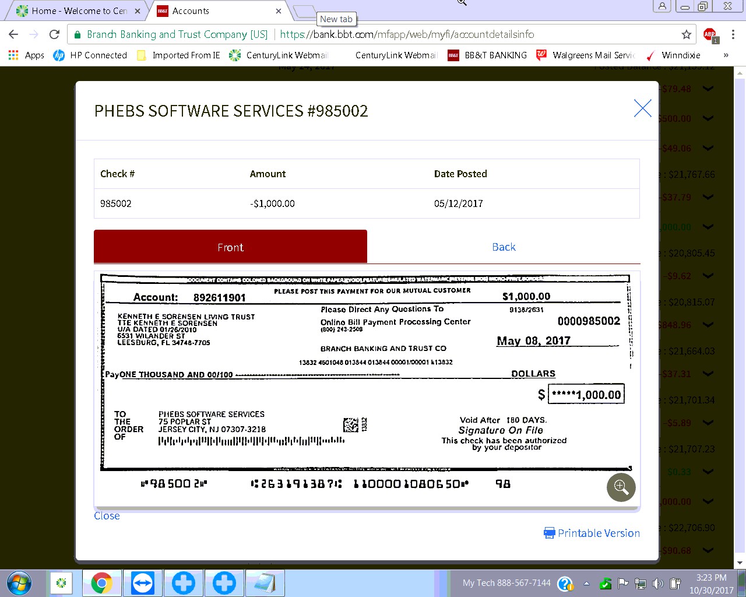This screenshot has width=746, height=597.
Task: Select the Front tab of the check
Action: [230, 247]
